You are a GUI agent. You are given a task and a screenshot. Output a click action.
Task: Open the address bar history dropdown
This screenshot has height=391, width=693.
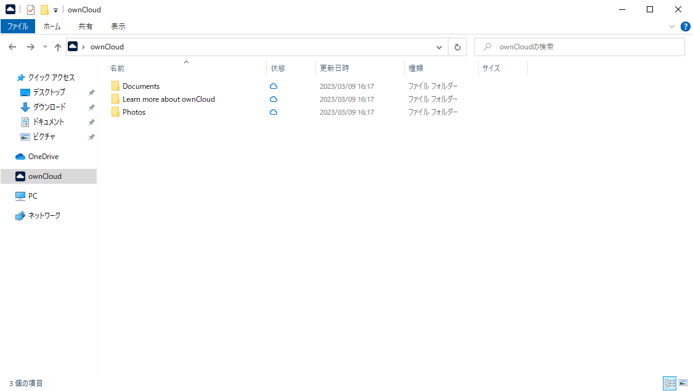[x=439, y=47]
